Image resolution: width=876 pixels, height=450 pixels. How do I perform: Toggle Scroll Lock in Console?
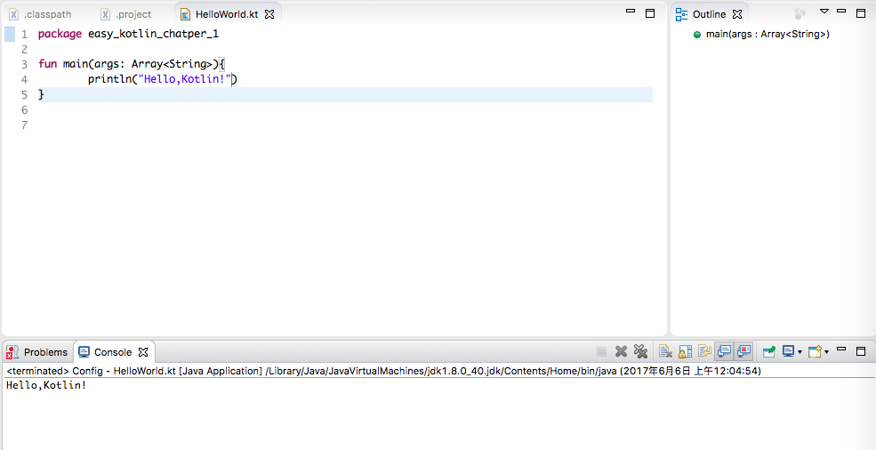tap(685, 351)
